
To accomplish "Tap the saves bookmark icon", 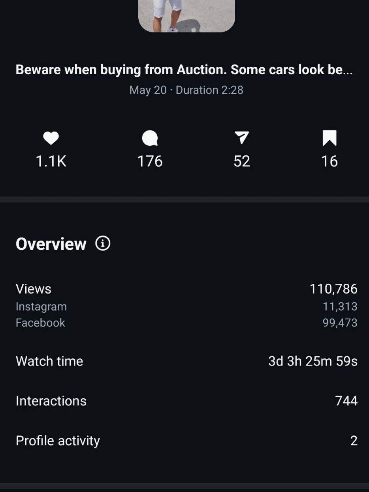I will [329, 138].
